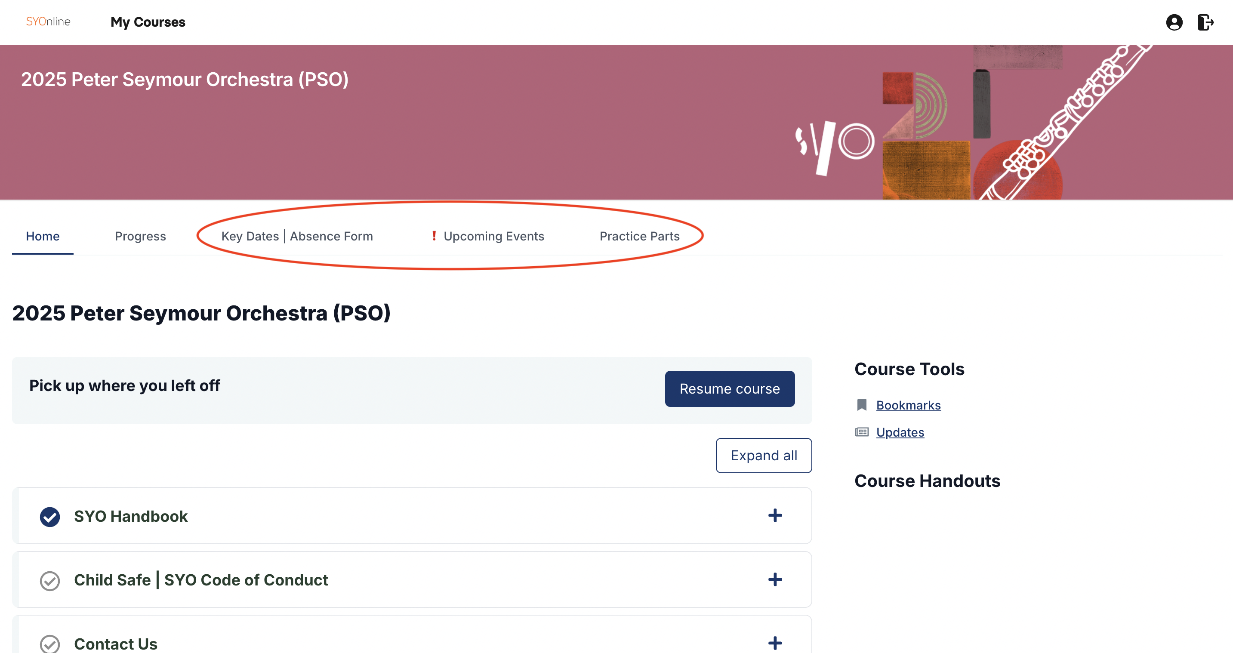The height and width of the screenshot is (653, 1233).
Task: Click red exclamation icon by Upcoming Events
Action: [434, 236]
